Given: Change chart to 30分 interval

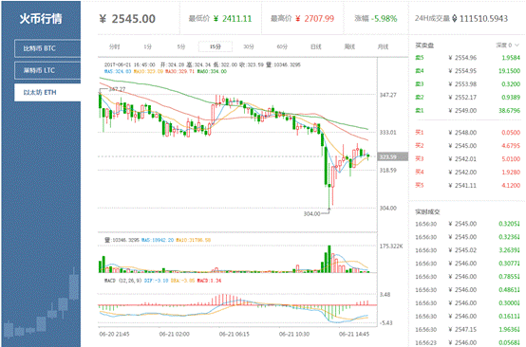Looking at the screenshot, I should pyautogui.click(x=249, y=46).
